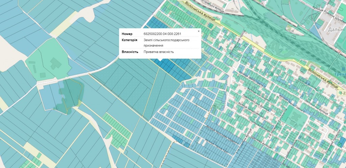Click the dark green pond area
Viewport: 346px width, 168px height.
point(70,96)
